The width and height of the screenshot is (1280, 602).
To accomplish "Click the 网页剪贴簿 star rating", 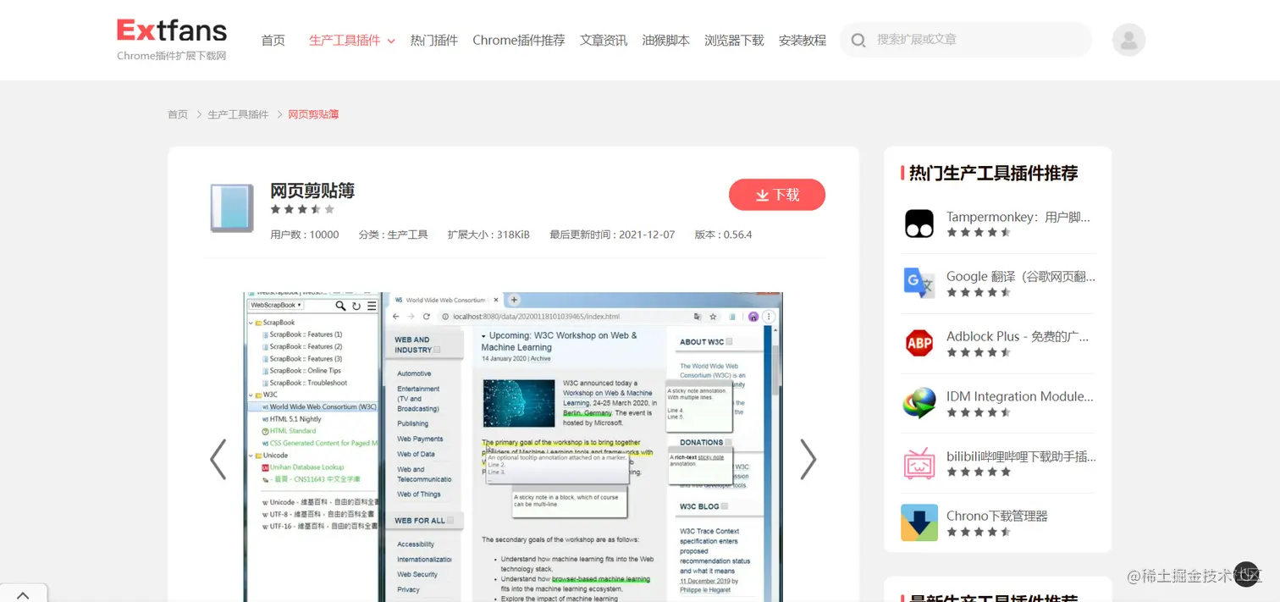I will tap(302, 209).
